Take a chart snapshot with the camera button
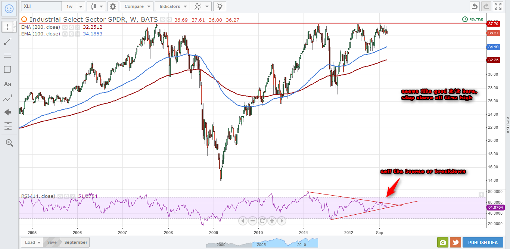 tap(442, 242)
